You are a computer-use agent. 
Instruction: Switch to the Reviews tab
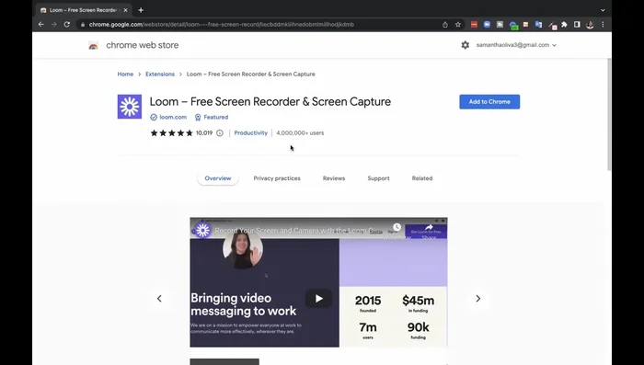tap(334, 178)
